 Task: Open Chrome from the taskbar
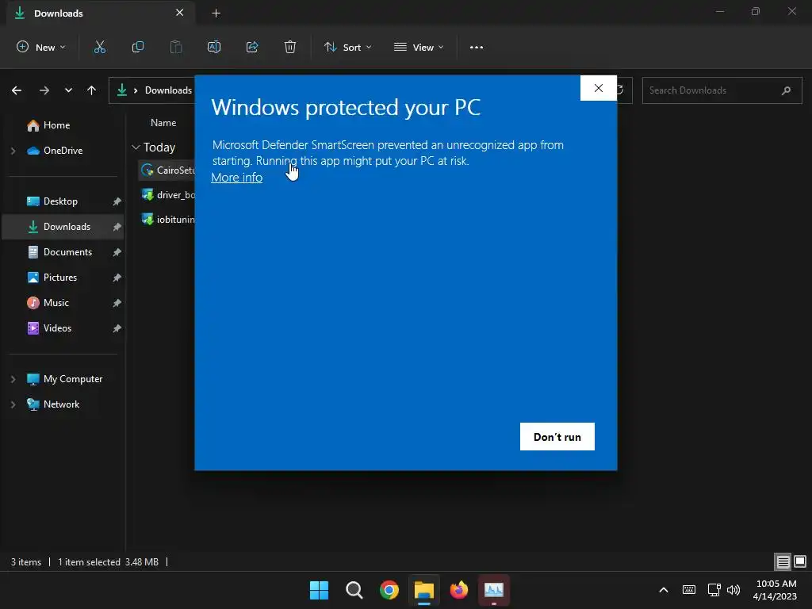point(389,590)
